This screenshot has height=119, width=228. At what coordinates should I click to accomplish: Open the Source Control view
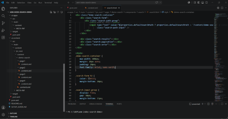pos(3,23)
